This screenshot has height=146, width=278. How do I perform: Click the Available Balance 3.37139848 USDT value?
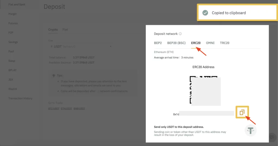[84, 63]
